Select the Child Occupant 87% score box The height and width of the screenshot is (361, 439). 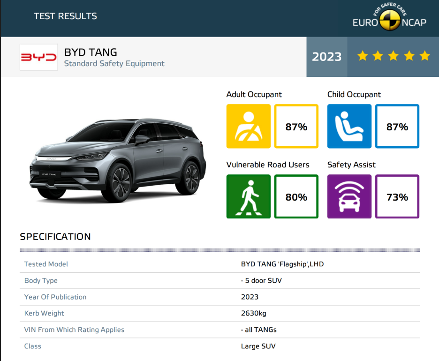(x=397, y=126)
